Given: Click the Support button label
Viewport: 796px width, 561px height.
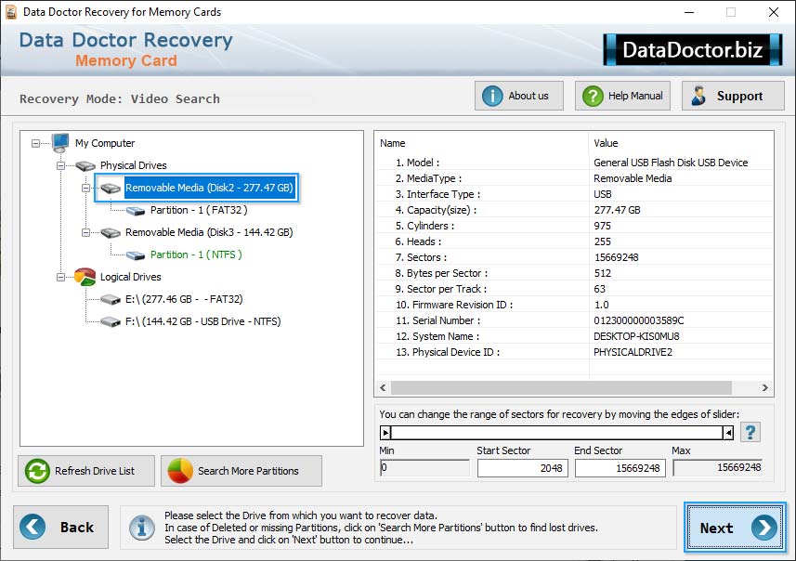Looking at the screenshot, I should coord(739,96).
